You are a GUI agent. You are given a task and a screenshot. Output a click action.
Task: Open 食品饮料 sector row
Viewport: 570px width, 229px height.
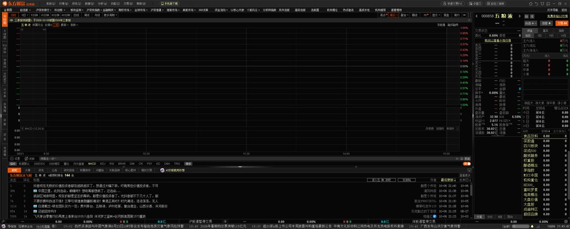[x=545, y=136]
